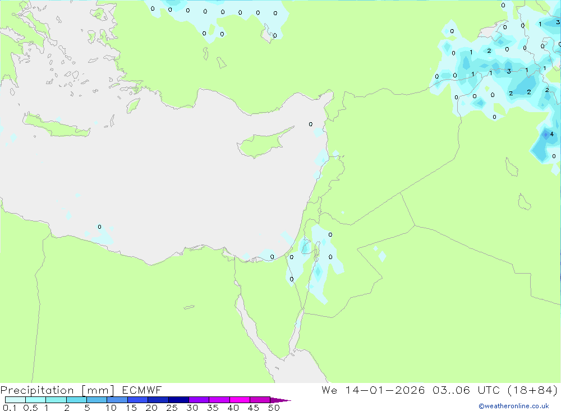Select the 2–5 mm legend swatch
This screenshot has height=411, width=561.
click(76, 400)
